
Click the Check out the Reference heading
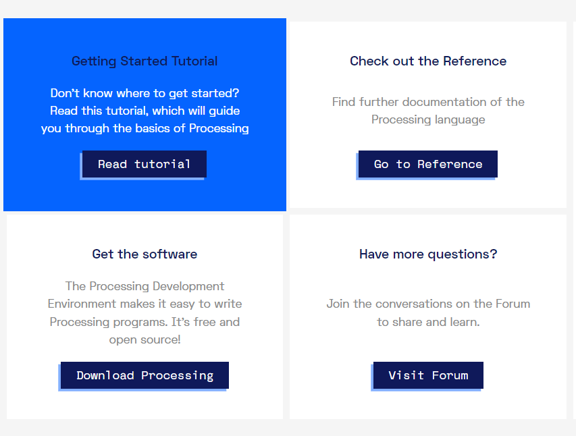point(427,61)
